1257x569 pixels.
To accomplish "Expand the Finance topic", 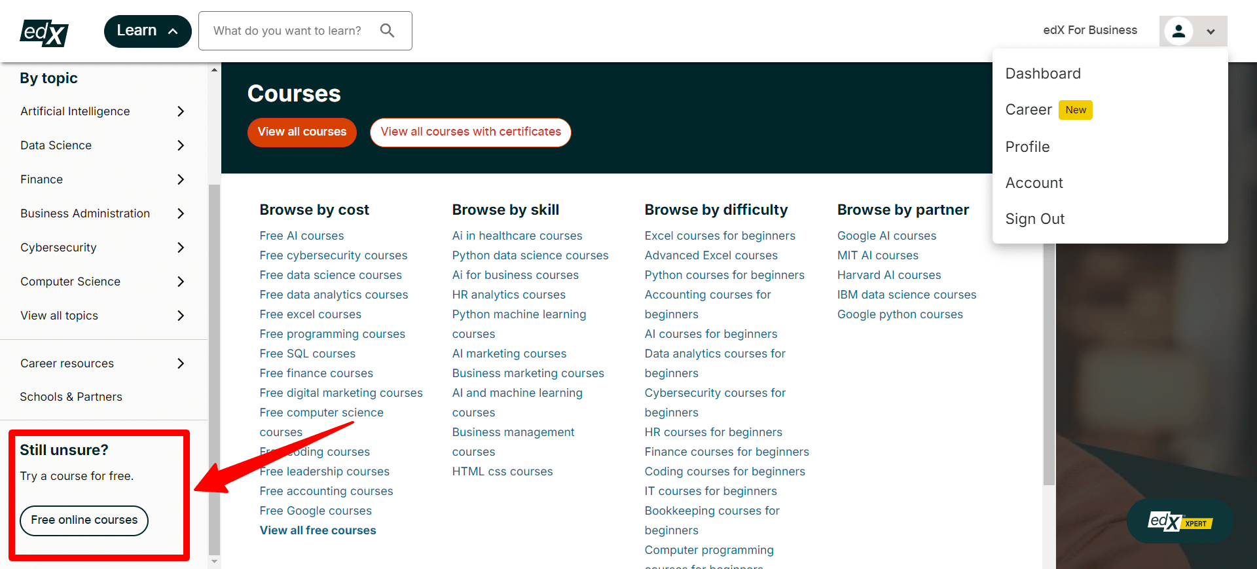I will click(x=103, y=179).
